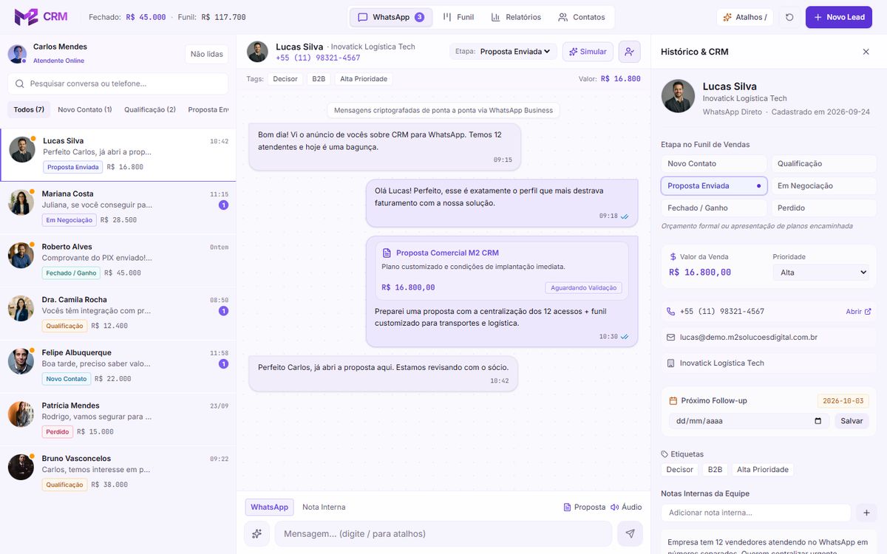
Task: Click the tag icon next to Etiquetas
Action: 665,454
